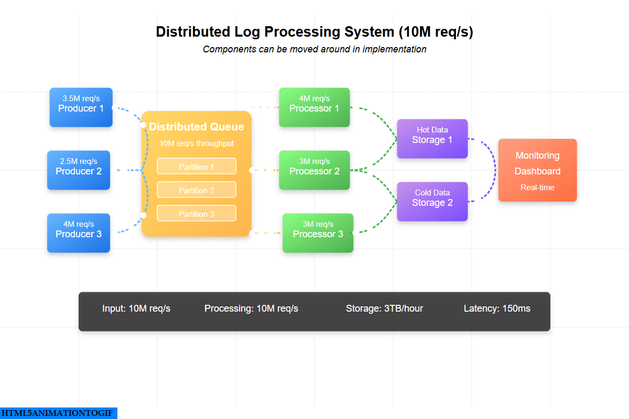This screenshot has width=629, height=419.
Task: Click '10M req/s throughput' label in queue
Action: [197, 144]
